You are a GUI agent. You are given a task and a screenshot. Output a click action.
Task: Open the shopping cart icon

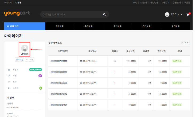[188, 14]
